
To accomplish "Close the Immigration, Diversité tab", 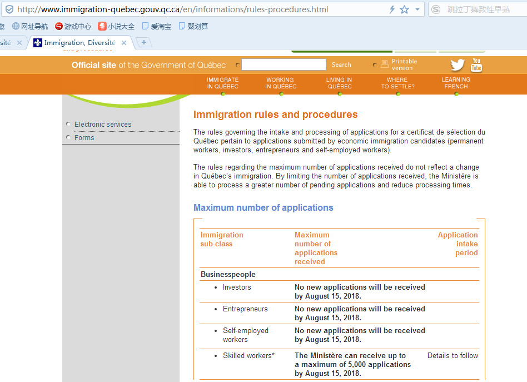I will pos(124,43).
